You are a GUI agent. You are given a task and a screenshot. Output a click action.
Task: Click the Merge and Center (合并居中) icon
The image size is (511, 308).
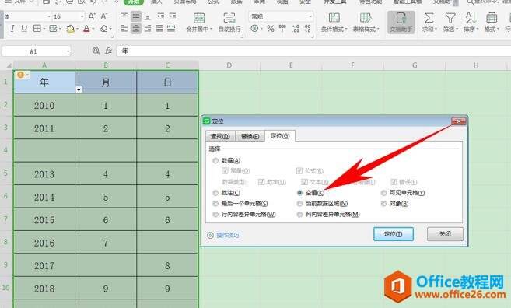(x=199, y=18)
